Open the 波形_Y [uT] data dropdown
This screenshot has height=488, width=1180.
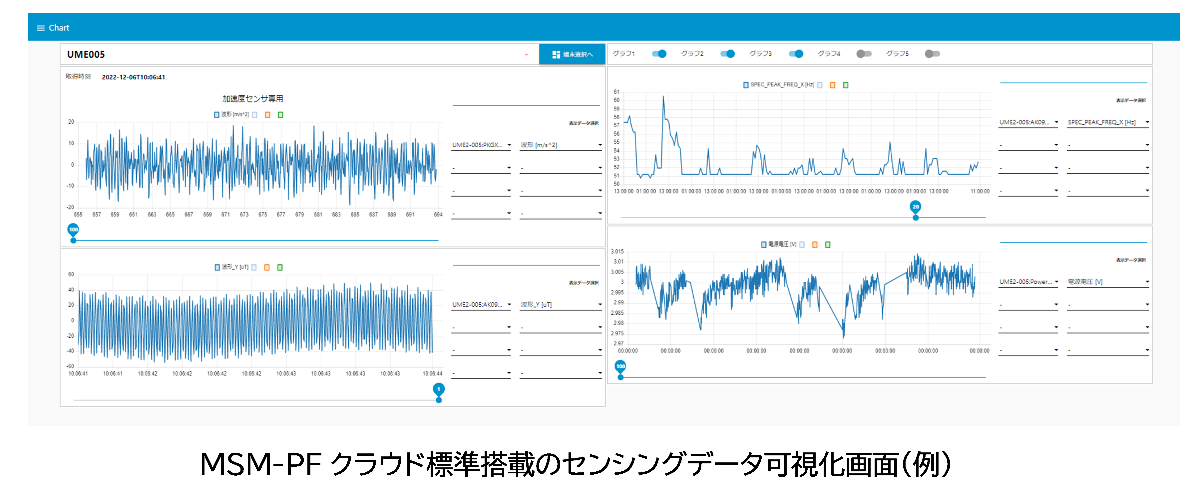561,305
